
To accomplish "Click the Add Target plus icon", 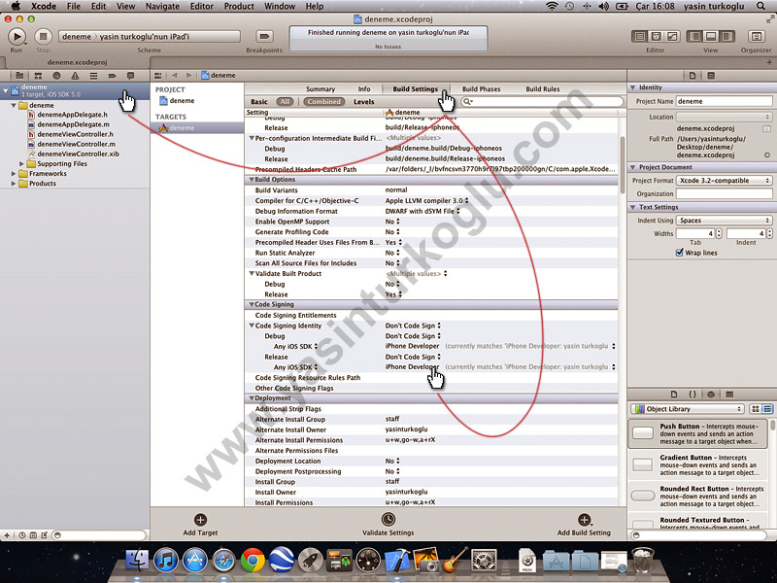I will 200,520.
